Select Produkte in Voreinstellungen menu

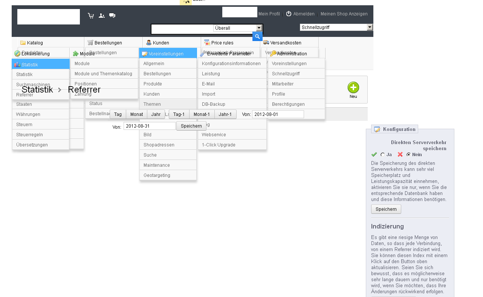[x=168, y=84]
